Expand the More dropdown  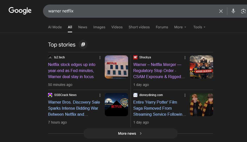pos(180,27)
